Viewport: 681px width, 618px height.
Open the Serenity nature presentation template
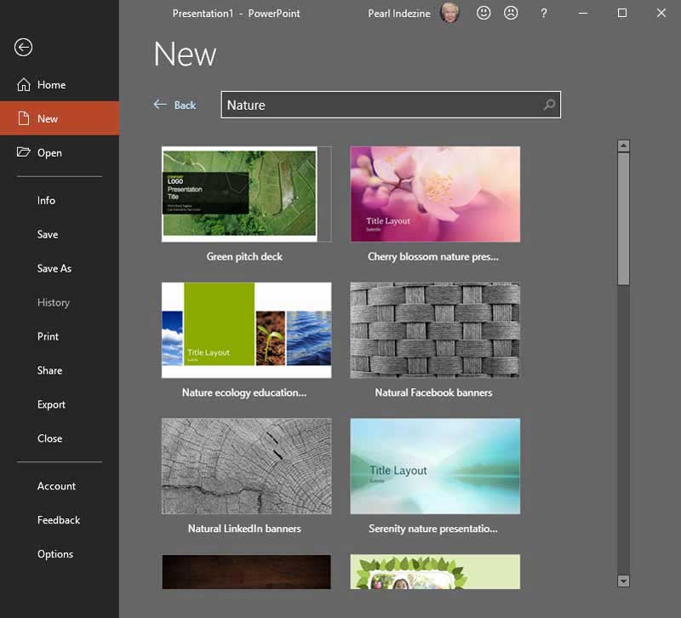coord(435,466)
